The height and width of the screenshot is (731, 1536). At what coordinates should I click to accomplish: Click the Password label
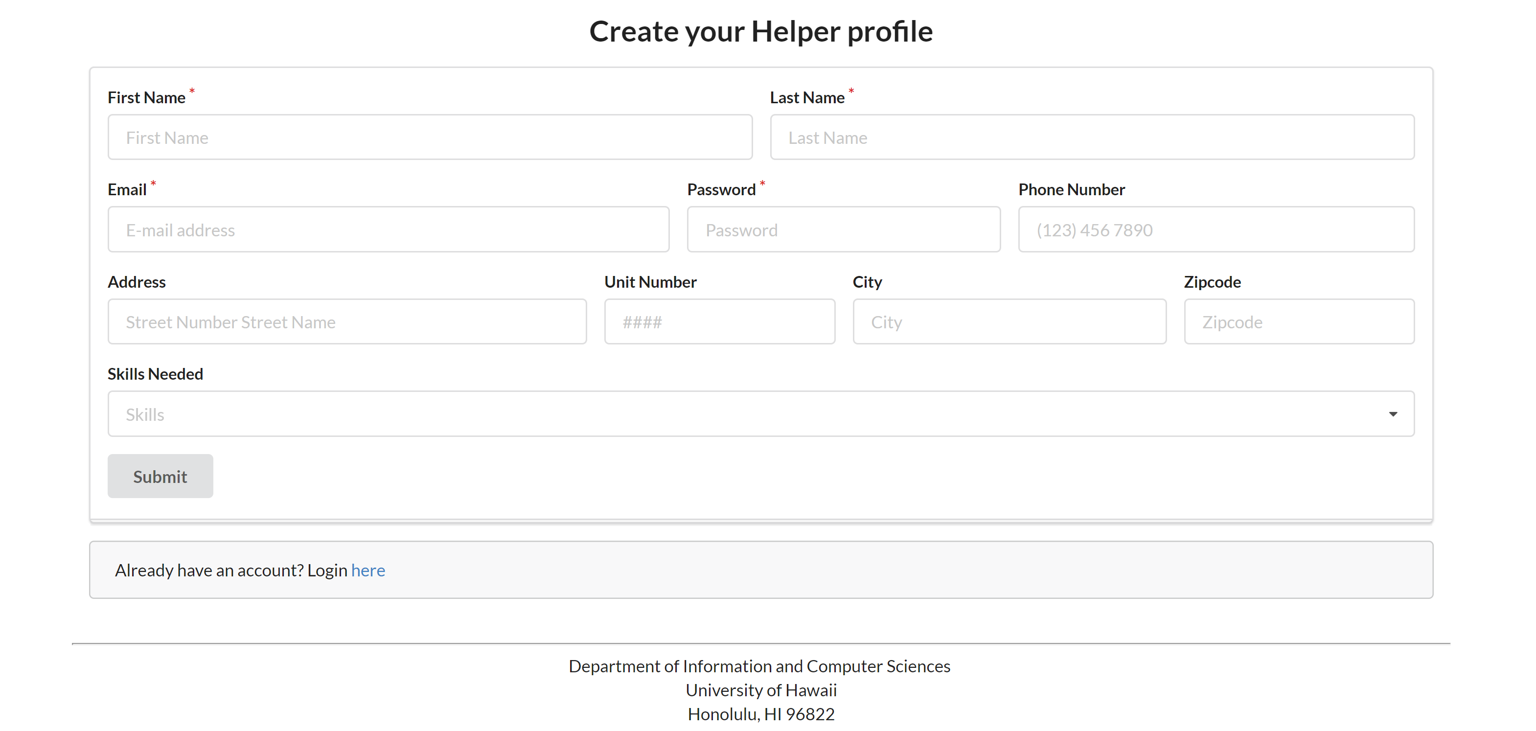pyautogui.click(x=721, y=190)
